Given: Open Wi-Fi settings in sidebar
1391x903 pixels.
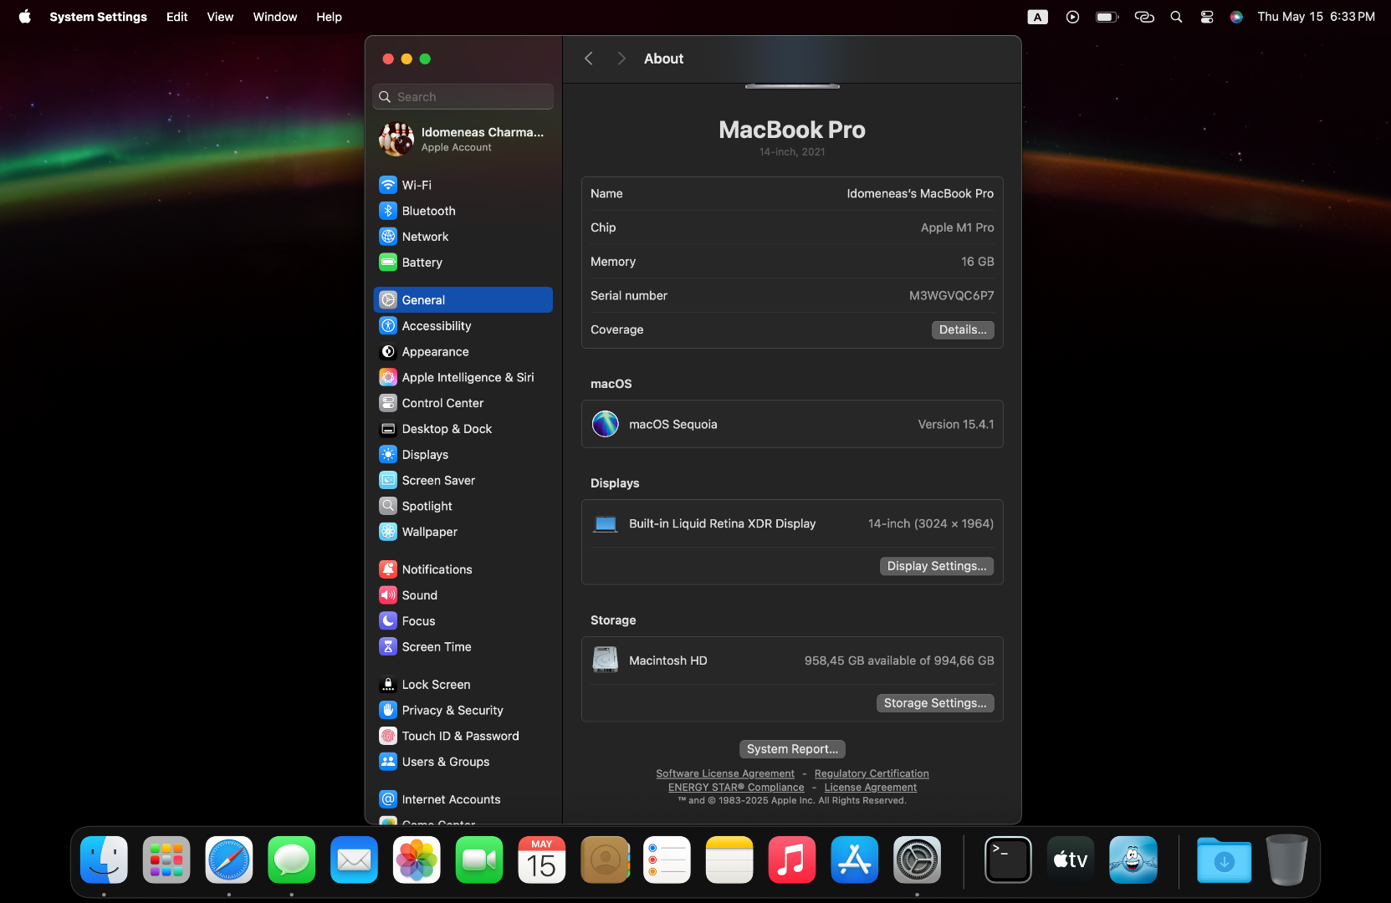Looking at the screenshot, I should [463, 185].
